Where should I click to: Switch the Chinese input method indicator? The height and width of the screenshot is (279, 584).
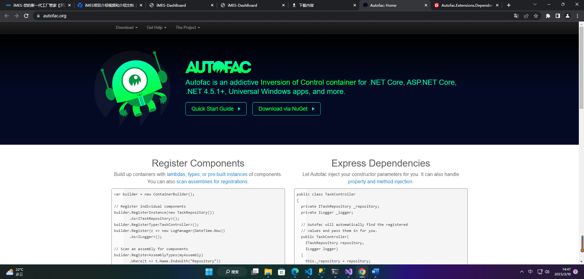point(530,272)
